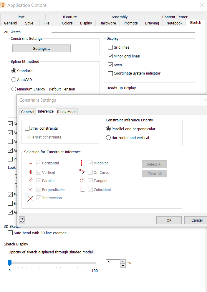
Task: Confirm Constraint Settings with OK
Action: 169,220
